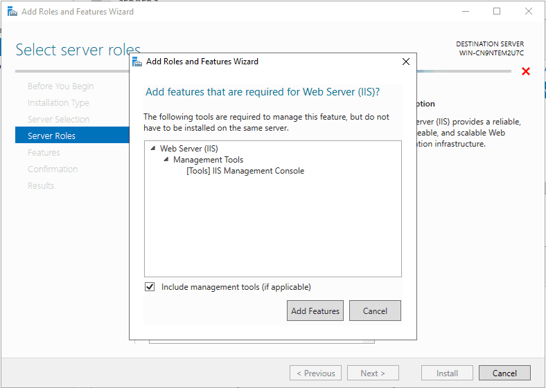This screenshot has height=388, width=546.
Task: Switch to the Installation Type step
Action: coord(58,103)
